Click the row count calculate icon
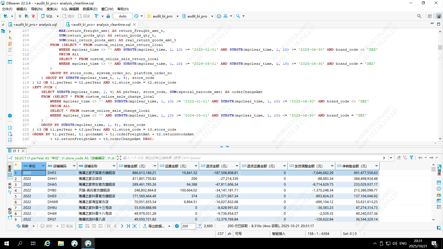This screenshot has width=443, height=249. [x=200, y=226]
